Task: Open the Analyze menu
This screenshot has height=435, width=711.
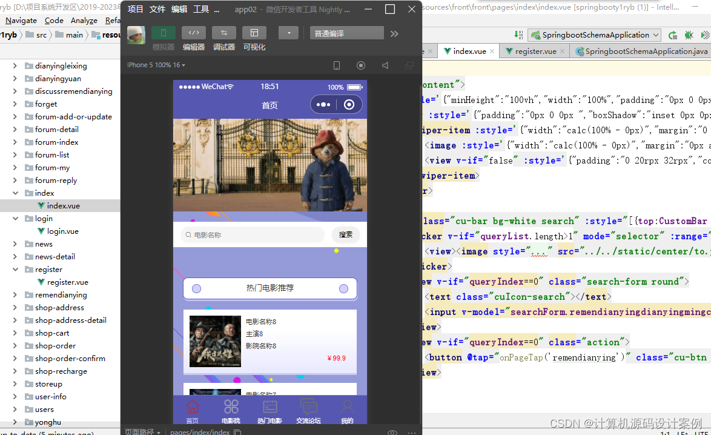Action: (x=84, y=21)
